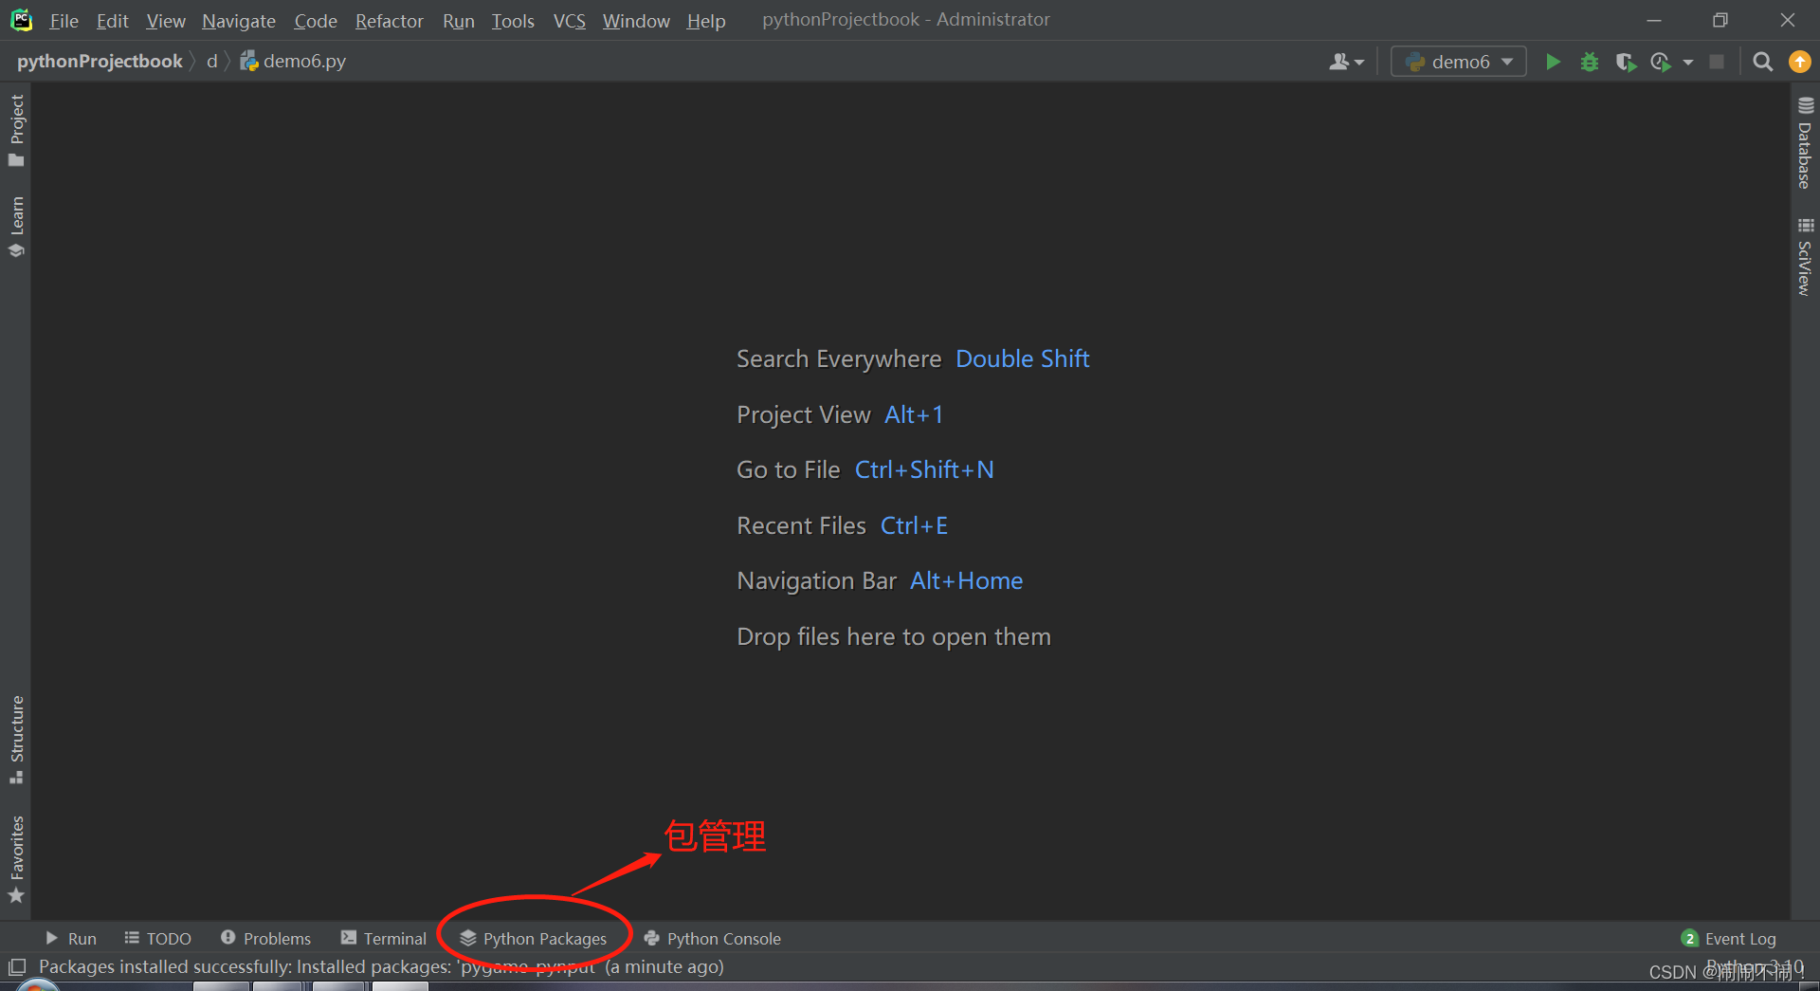
Task: Open the Learn tool window
Action: click(x=16, y=226)
